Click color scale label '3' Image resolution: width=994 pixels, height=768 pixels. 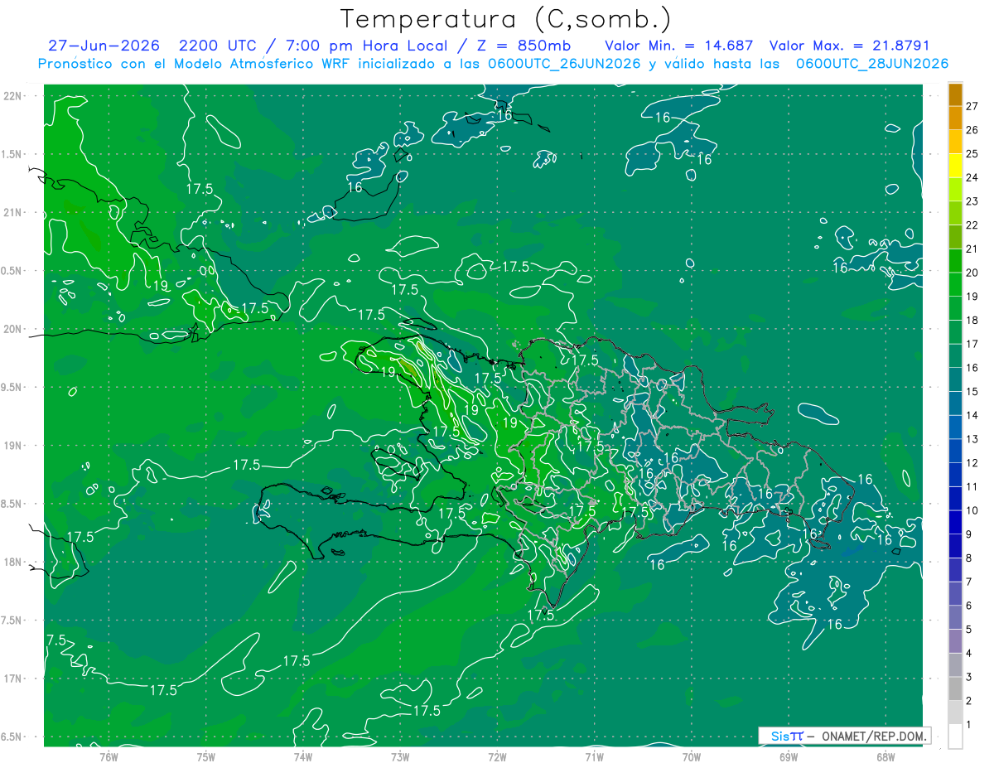[x=969, y=677]
